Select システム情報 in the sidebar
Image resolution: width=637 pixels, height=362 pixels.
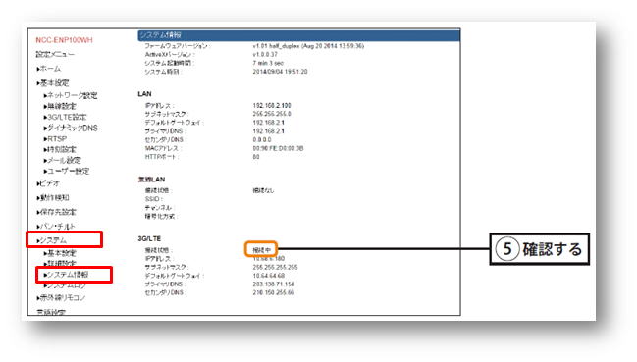66,275
